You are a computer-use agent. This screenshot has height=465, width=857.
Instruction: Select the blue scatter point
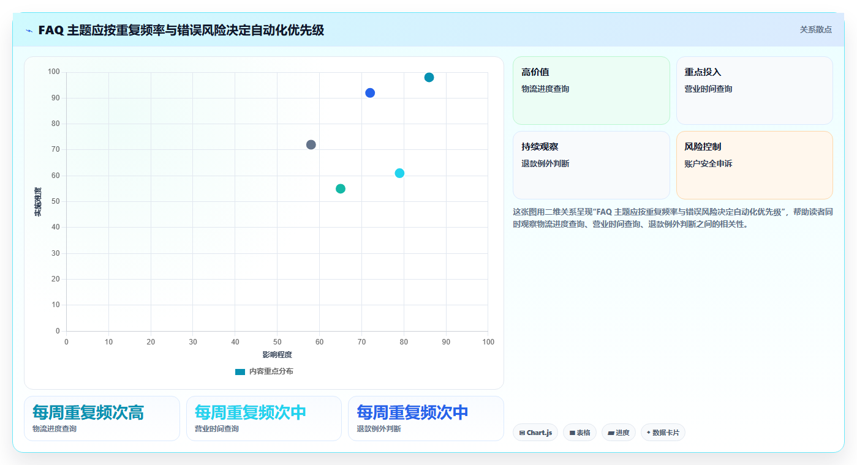pos(370,93)
